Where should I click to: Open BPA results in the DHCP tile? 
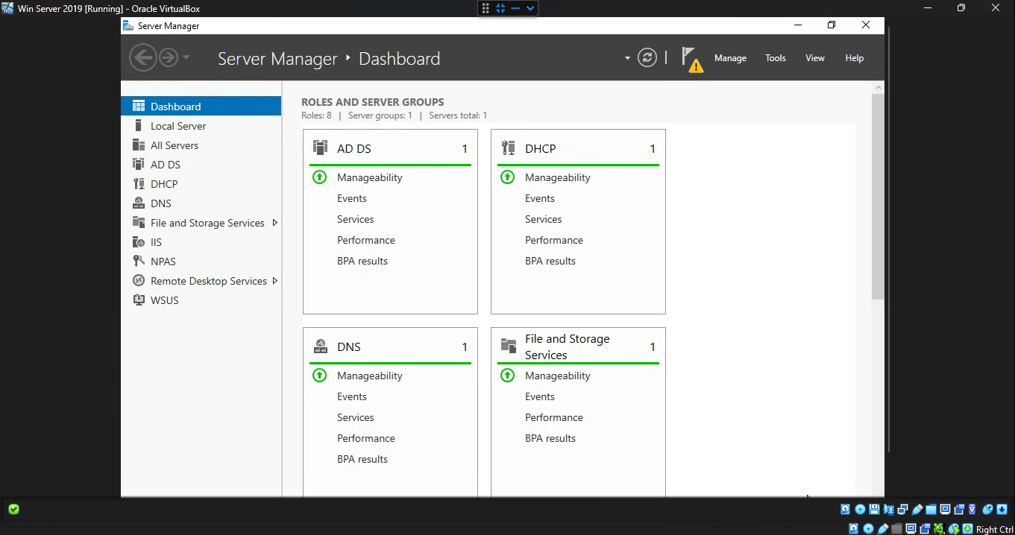pyautogui.click(x=550, y=261)
